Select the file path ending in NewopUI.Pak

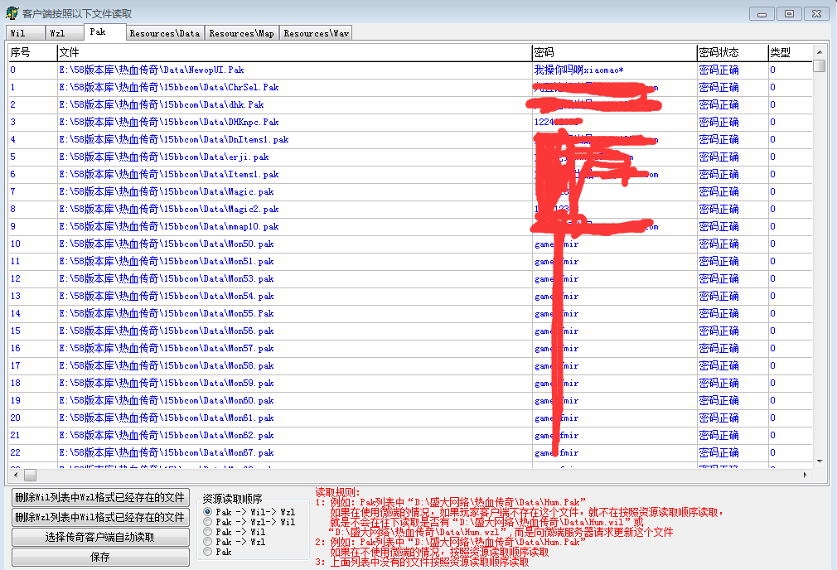coord(152,70)
